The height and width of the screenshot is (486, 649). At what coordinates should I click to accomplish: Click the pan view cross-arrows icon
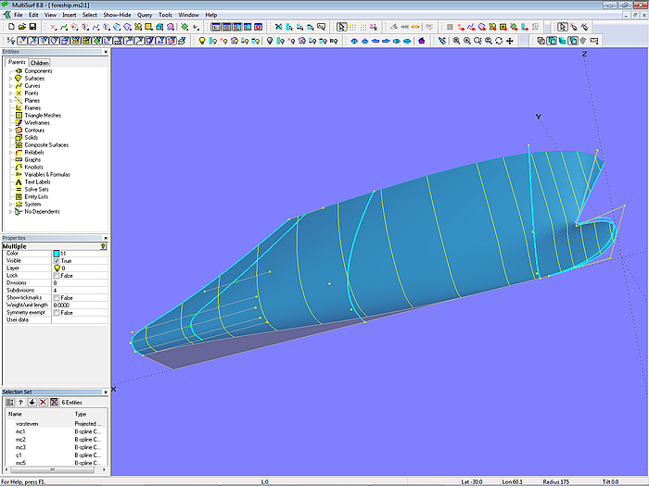click(510, 41)
